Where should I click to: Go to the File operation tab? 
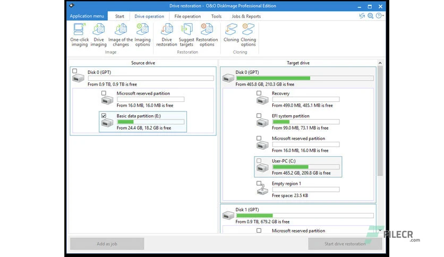[187, 16]
